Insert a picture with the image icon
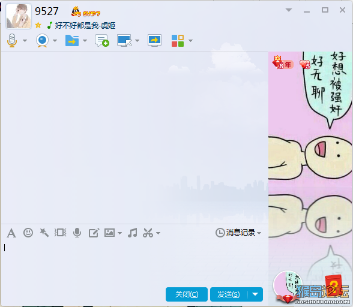The width and height of the screenshot is (353, 307). click(x=109, y=233)
